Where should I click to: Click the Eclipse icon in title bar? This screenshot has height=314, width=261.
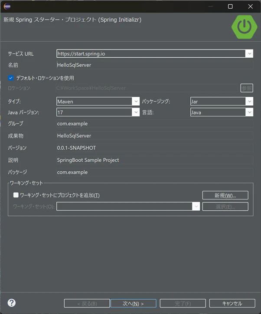7,7
